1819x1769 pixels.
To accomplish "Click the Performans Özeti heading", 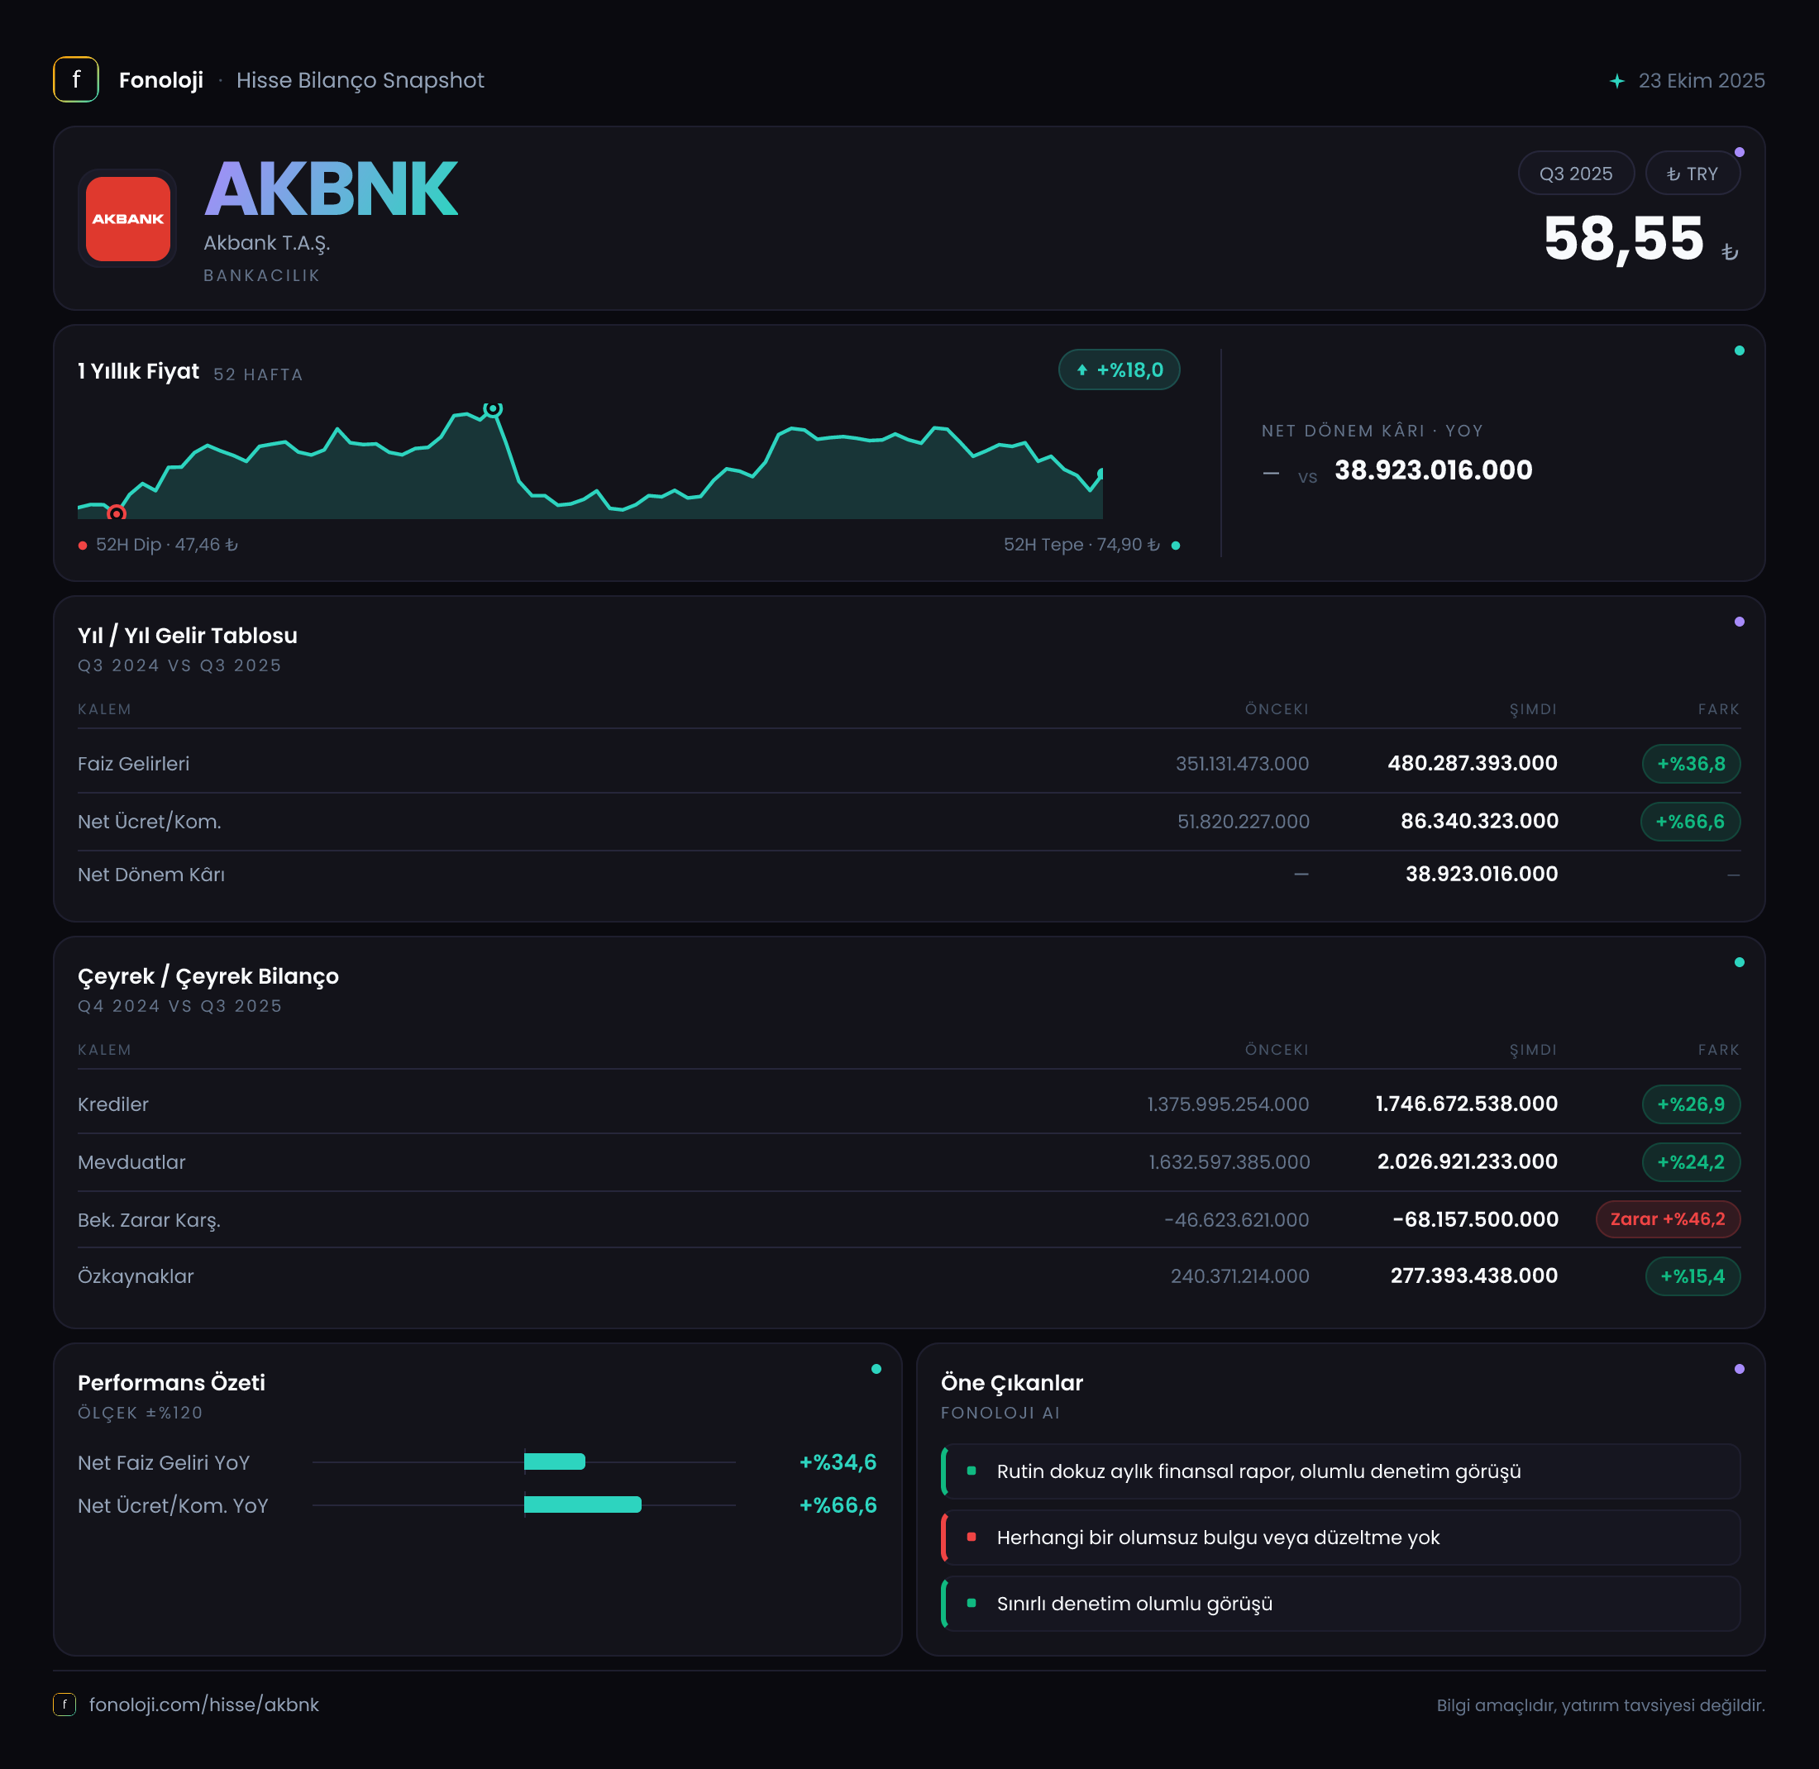I will 172,1382.
